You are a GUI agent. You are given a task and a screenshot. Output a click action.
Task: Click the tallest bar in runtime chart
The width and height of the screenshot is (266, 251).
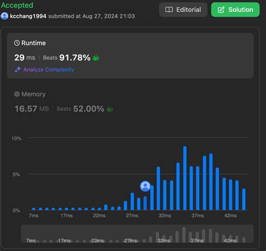tap(185, 178)
